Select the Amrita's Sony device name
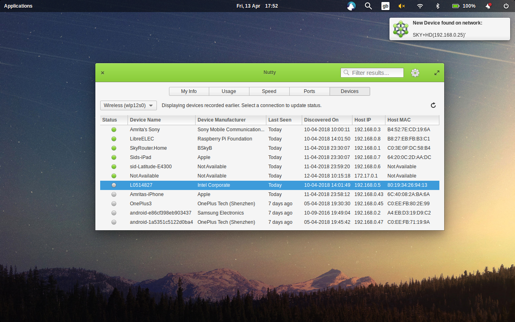Screen dimensions: 515x322 point(145,130)
